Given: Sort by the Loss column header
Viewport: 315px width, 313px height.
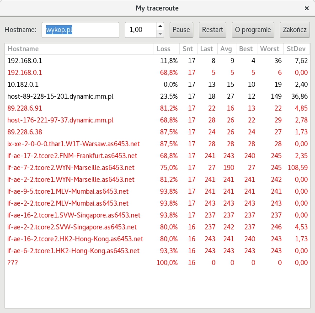Looking at the screenshot, I should pos(163,49).
